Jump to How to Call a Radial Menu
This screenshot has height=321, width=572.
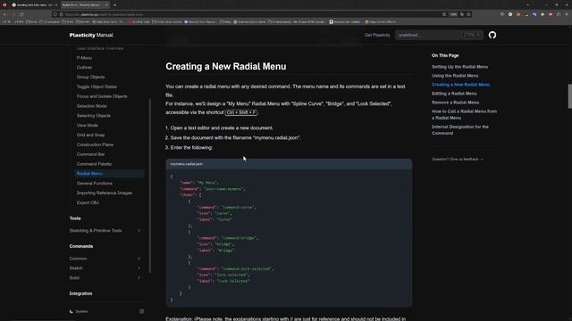(464, 115)
